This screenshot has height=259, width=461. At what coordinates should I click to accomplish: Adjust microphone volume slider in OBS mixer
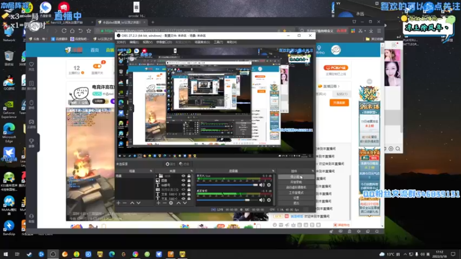(x=227, y=185)
